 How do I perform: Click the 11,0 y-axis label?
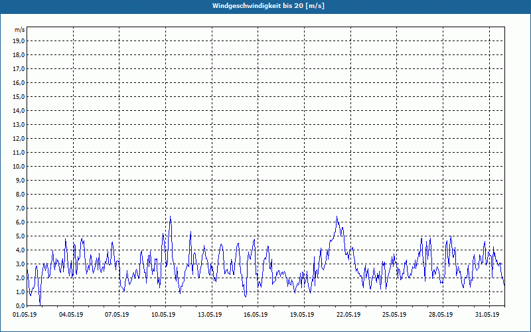point(19,153)
